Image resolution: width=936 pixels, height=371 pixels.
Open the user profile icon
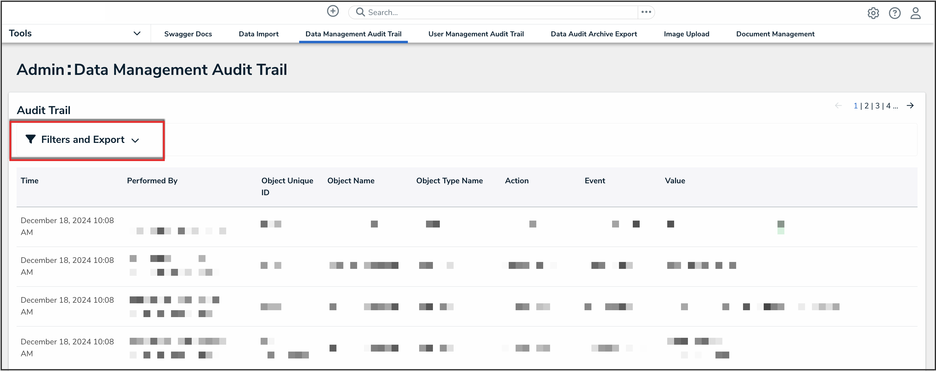[915, 13]
